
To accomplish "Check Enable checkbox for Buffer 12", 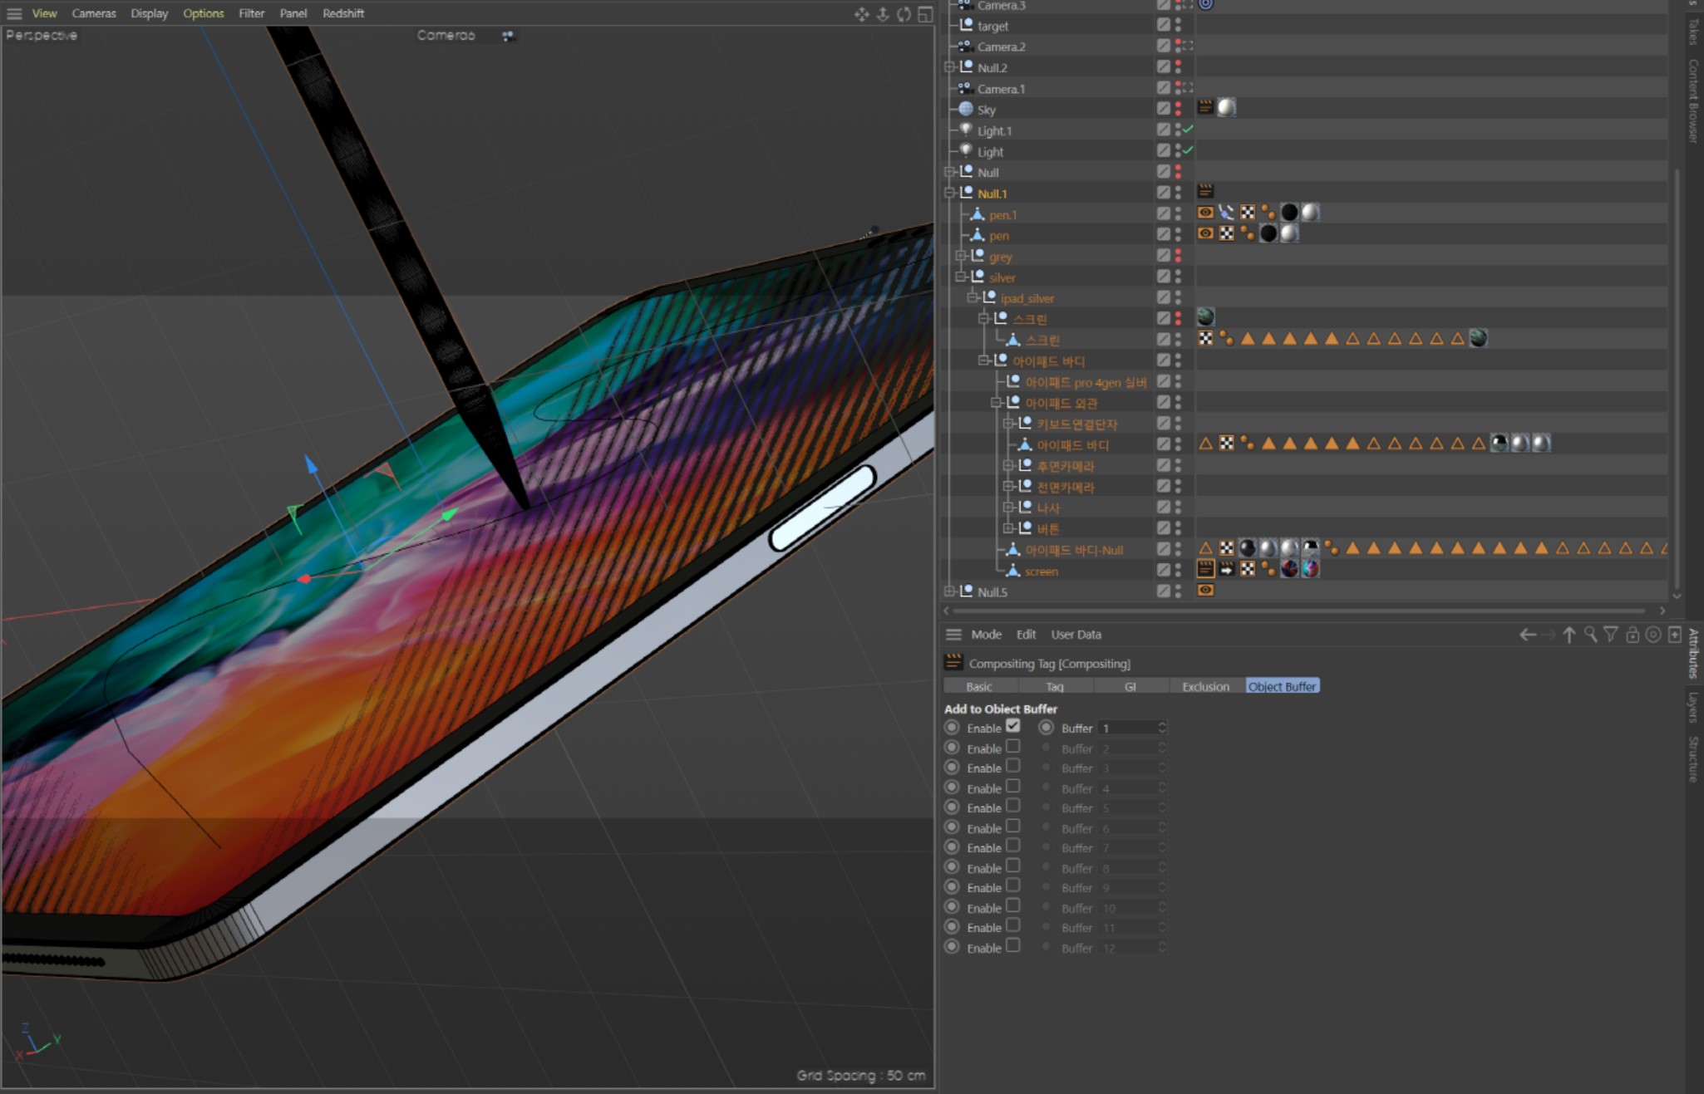I will pyautogui.click(x=1012, y=946).
